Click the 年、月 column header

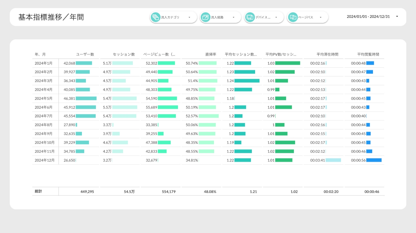click(40, 54)
